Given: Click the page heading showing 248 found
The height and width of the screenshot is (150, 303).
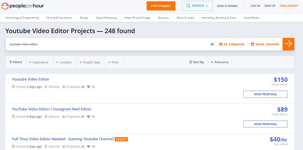Looking at the screenshot, I should (x=70, y=31).
